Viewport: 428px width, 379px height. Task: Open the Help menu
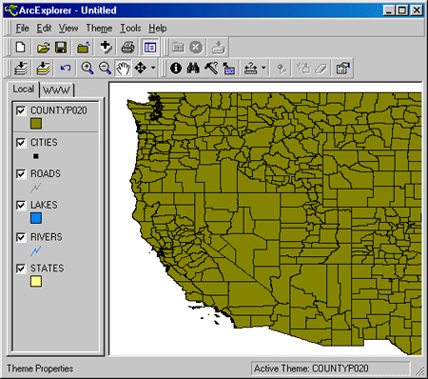158,29
